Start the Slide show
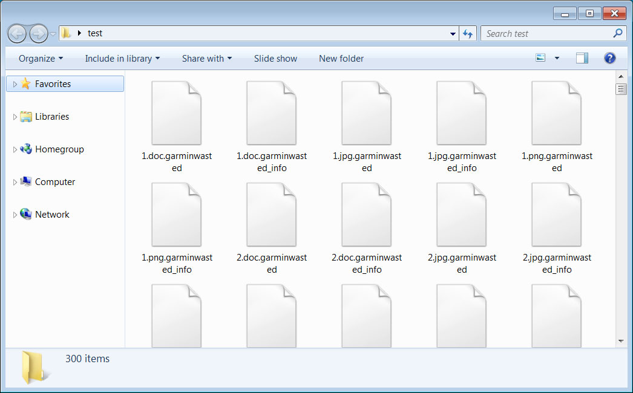The height and width of the screenshot is (393, 633). (275, 58)
